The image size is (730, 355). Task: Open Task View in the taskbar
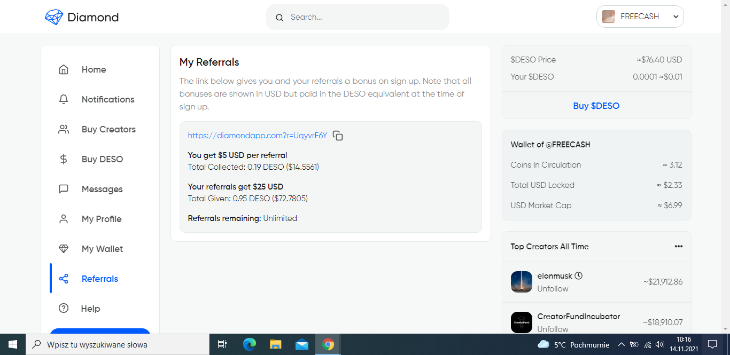click(222, 344)
